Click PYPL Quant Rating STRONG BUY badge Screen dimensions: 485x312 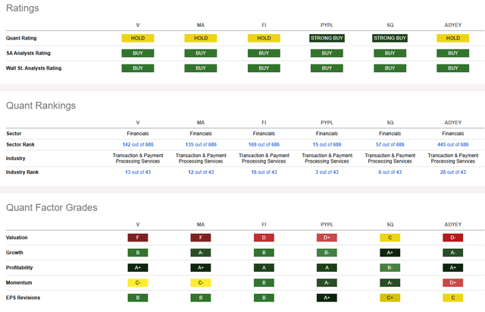(x=327, y=38)
